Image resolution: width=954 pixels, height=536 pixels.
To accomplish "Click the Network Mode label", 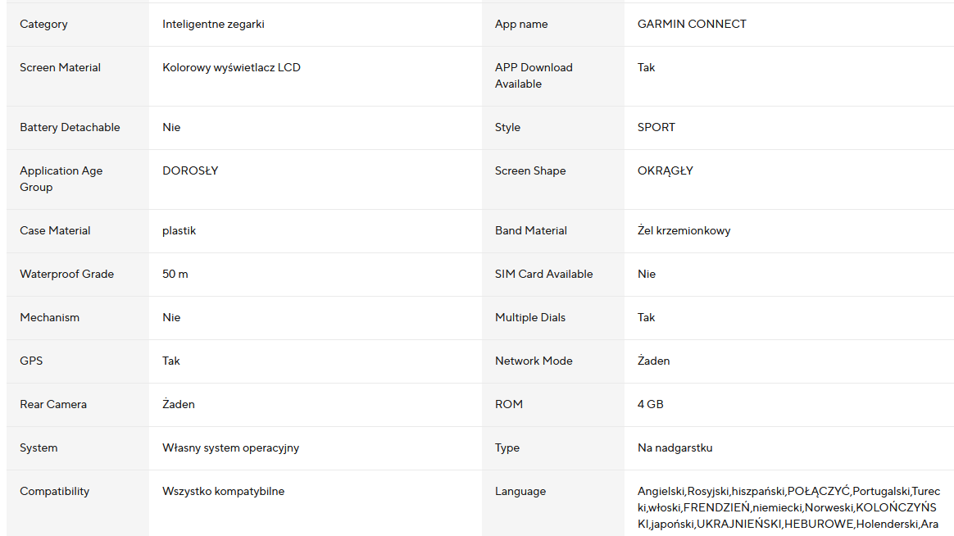I will 534,361.
